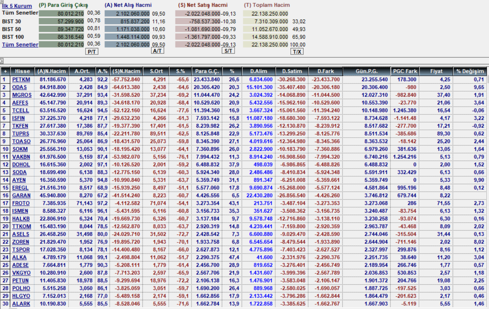Click the (P) Para Giriş Çıkış heading
Screen dimensions: 489x309
[63, 5]
